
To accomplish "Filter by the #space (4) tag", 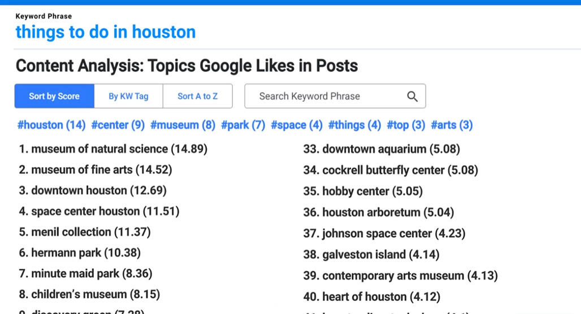I will click(297, 125).
